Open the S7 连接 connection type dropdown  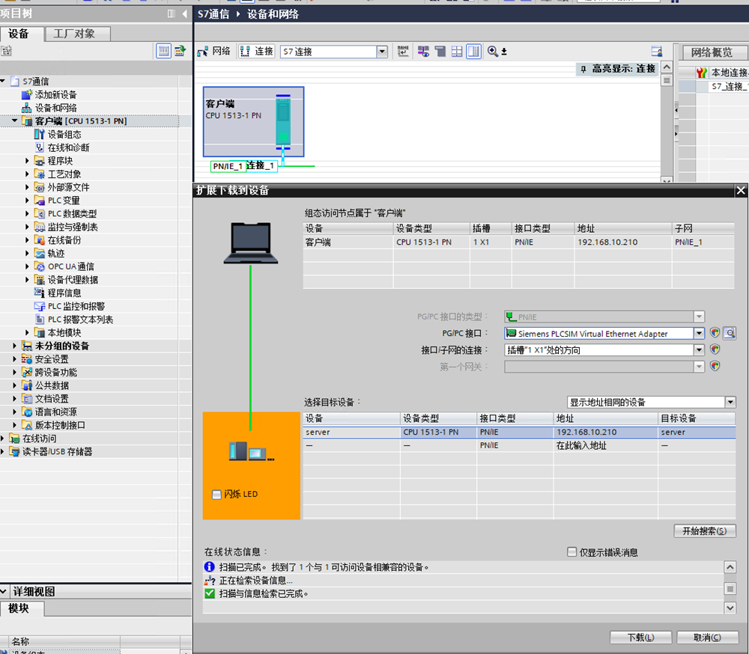(382, 52)
